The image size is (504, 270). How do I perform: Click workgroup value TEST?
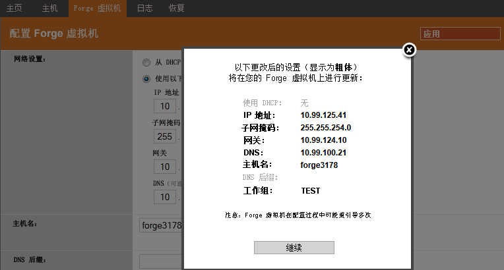(x=311, y=191)
